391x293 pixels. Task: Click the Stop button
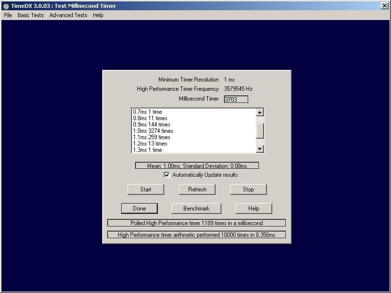[248, 189]
